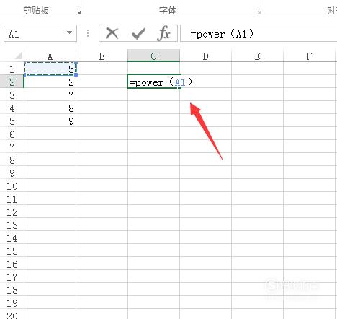Select row 16 header
Image resolution: width=337 pixels, height=319 pixels.
[x=12, y=264]
